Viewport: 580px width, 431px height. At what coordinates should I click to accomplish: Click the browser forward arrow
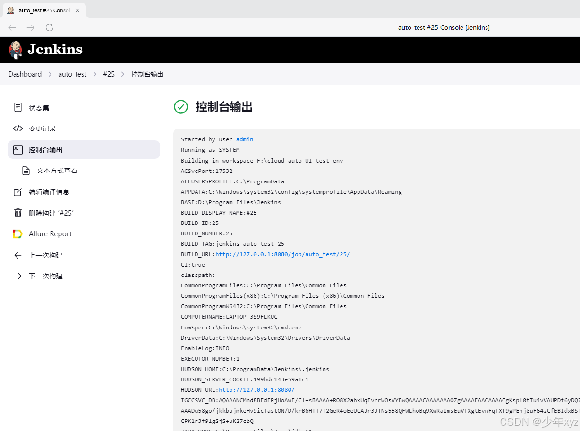[x=31, y=27]
